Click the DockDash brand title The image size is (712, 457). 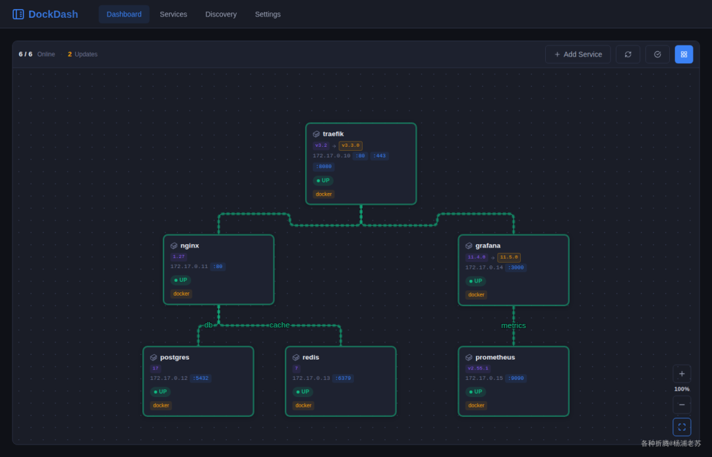point(53,14)
